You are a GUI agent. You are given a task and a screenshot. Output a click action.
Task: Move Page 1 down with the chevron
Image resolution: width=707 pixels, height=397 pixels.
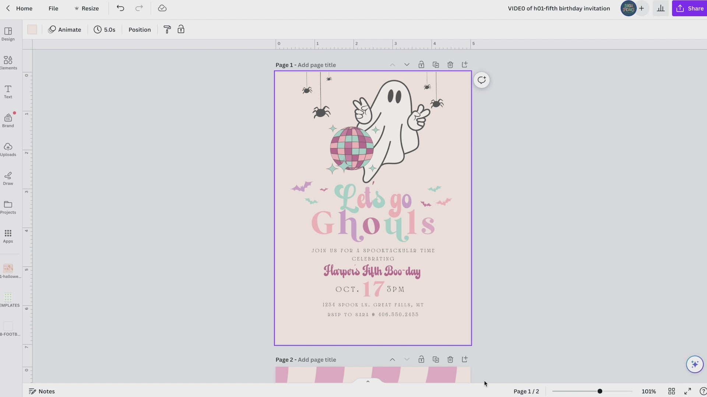point(407,65)
